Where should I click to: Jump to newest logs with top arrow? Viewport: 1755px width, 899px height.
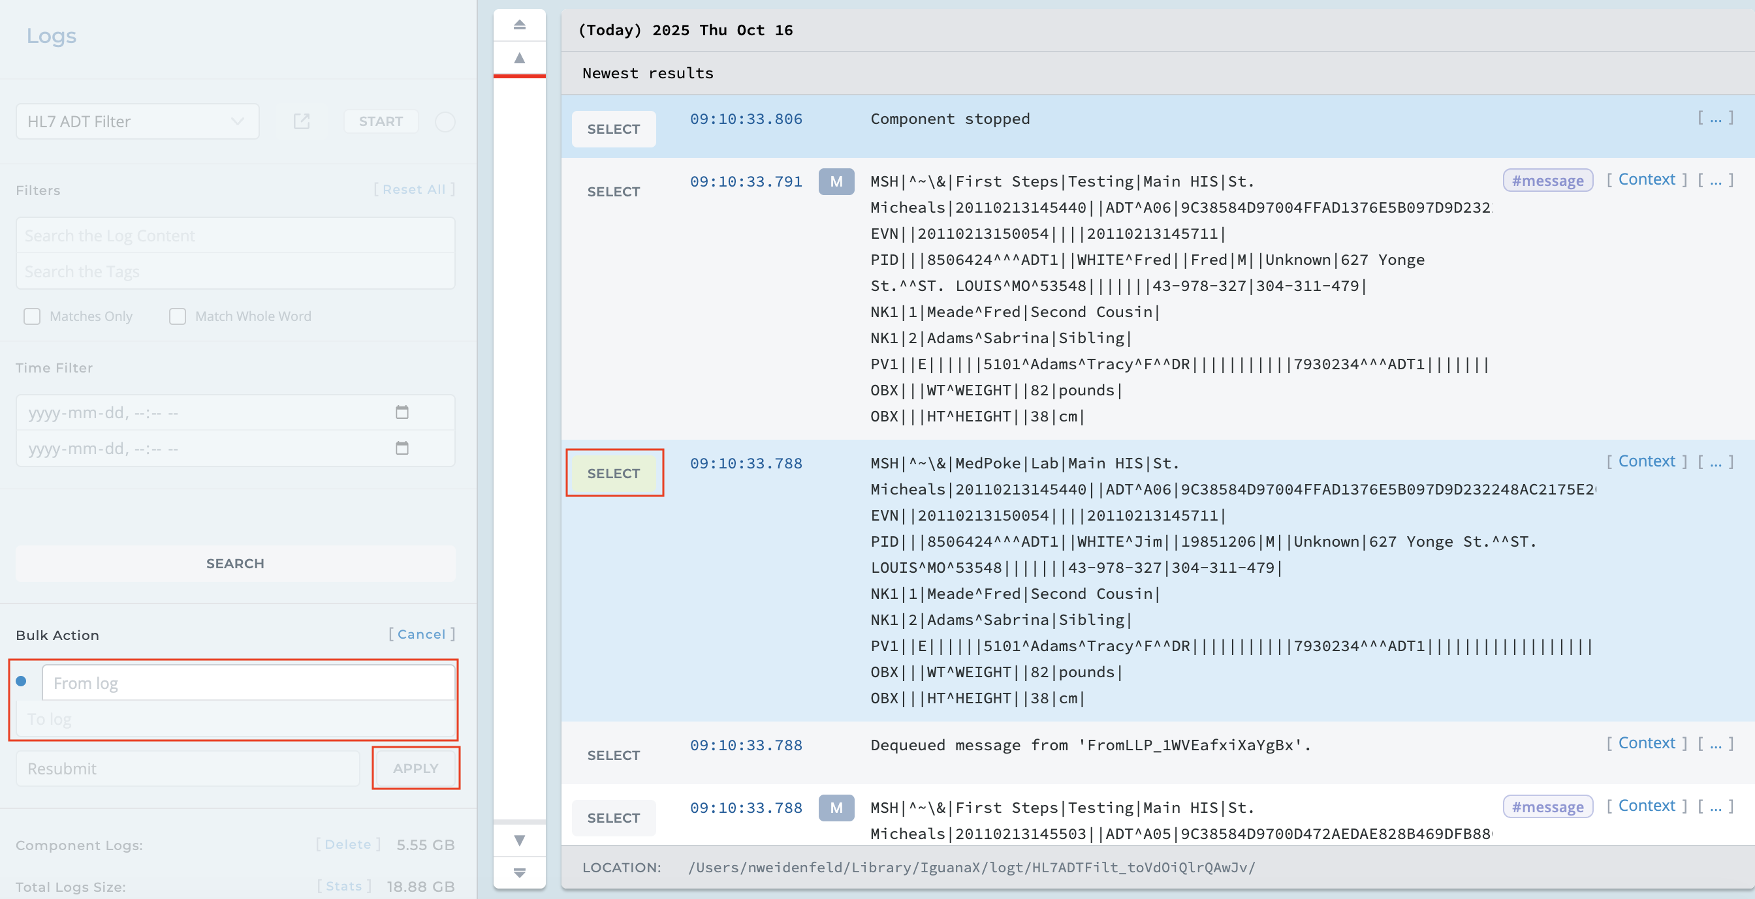(519, 25)
